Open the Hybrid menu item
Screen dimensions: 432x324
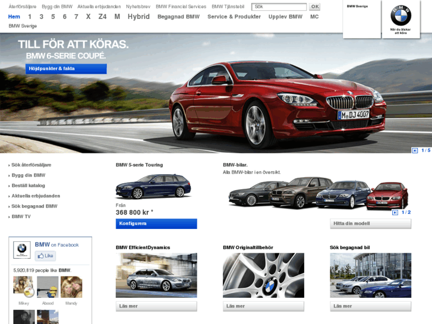click(138, 17)
